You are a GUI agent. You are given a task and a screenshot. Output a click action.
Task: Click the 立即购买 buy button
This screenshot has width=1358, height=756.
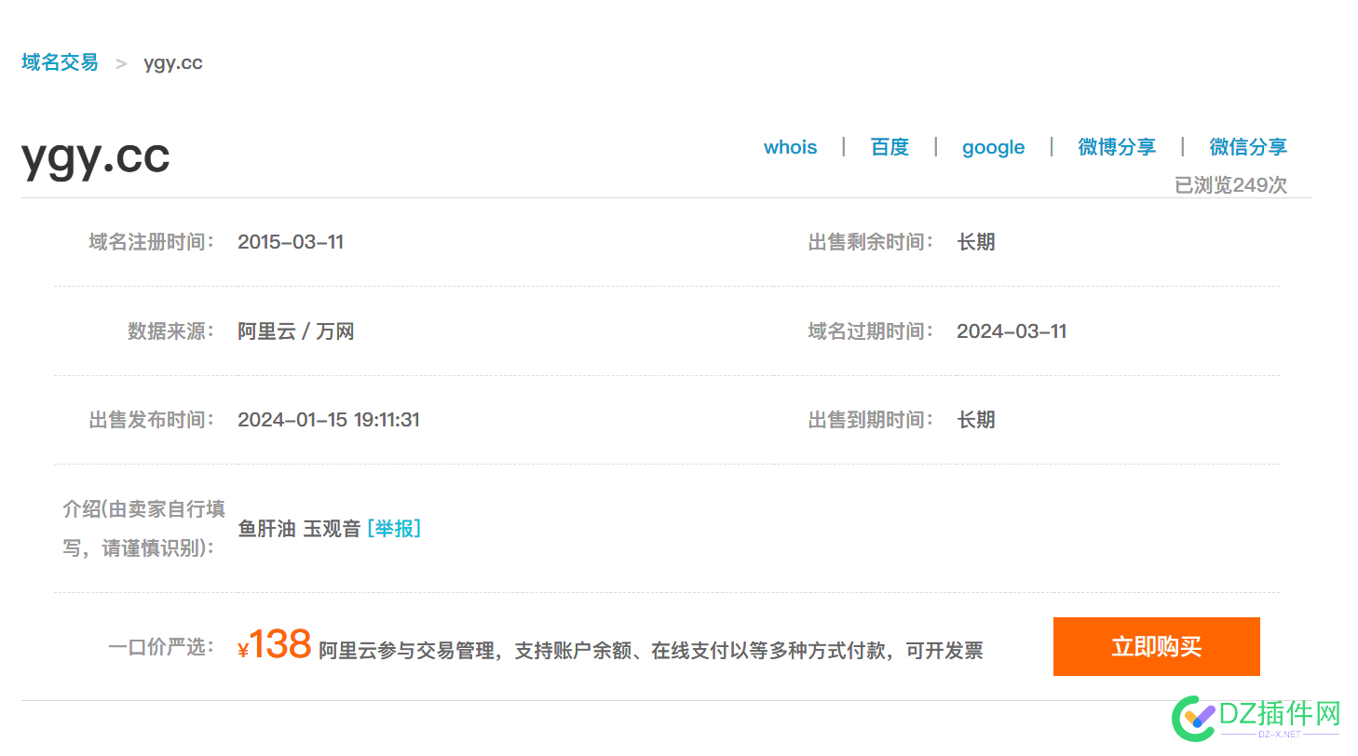point(1156,646)
